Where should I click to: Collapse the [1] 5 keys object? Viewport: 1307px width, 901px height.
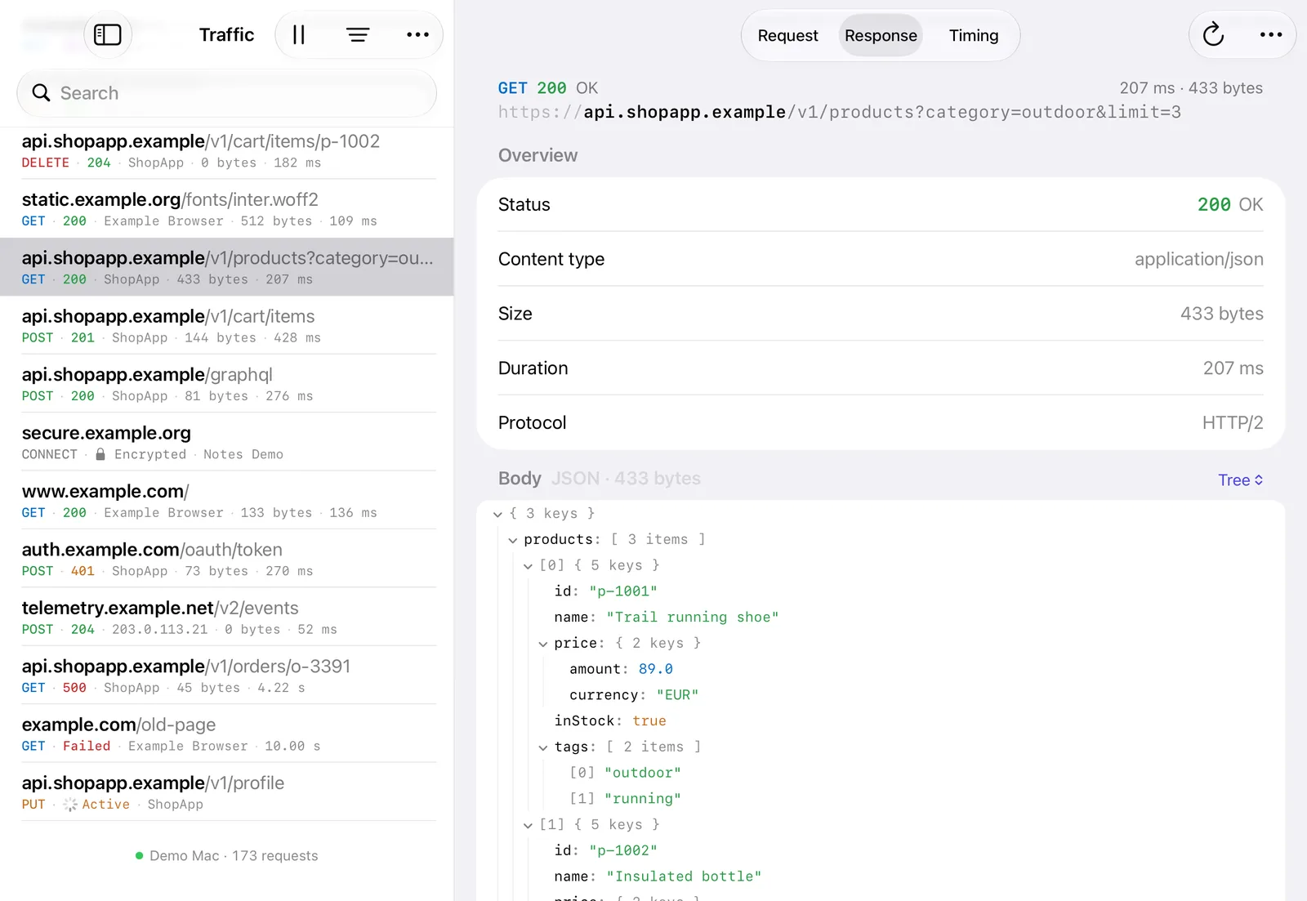click(528, 825)
